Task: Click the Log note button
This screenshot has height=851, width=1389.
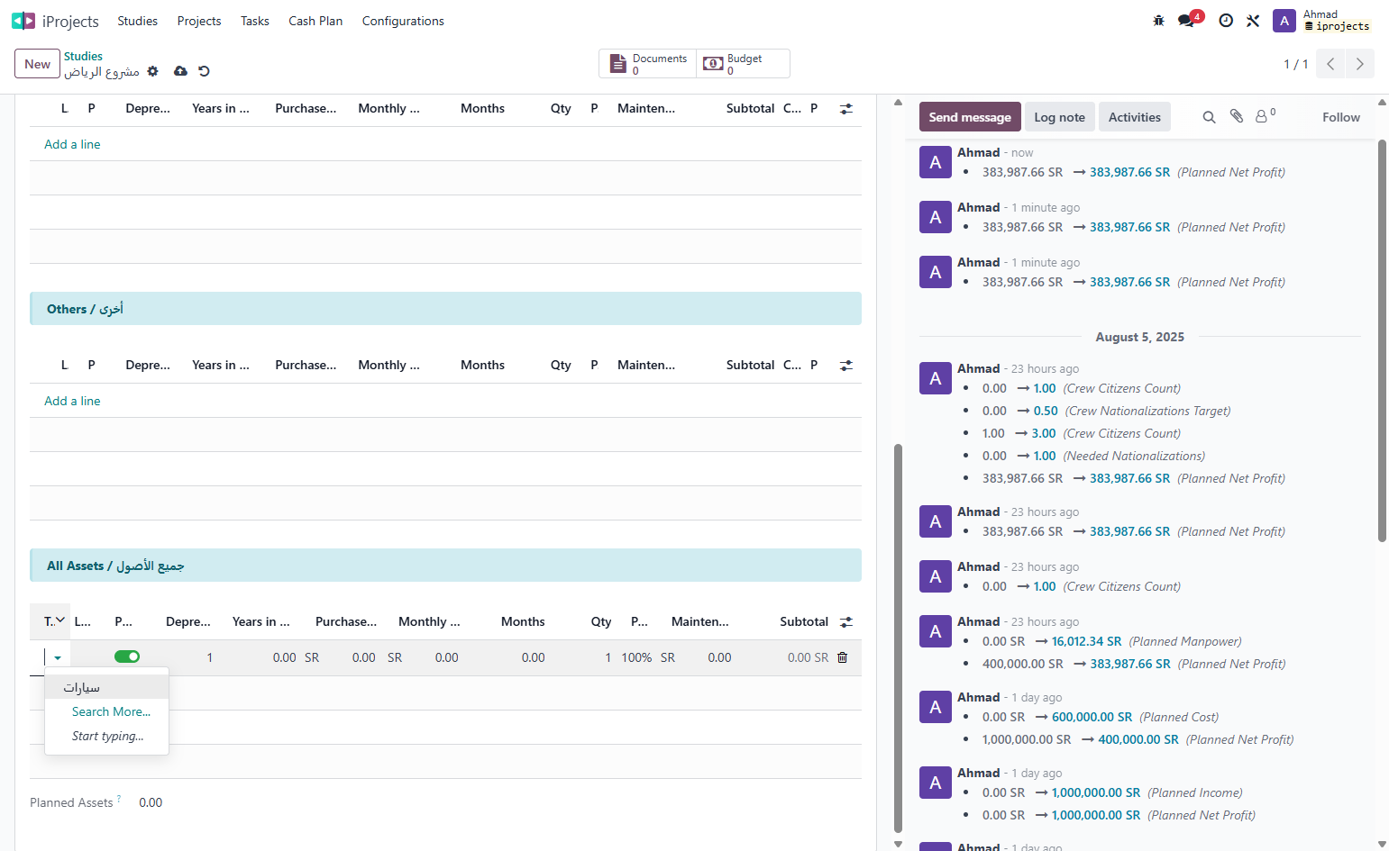Action: pos(1059,117)
